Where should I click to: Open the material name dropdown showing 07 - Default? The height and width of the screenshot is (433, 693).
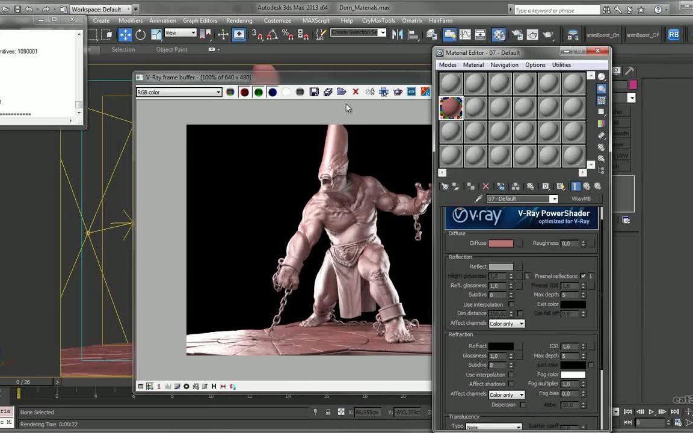click(x=553, y=198)
